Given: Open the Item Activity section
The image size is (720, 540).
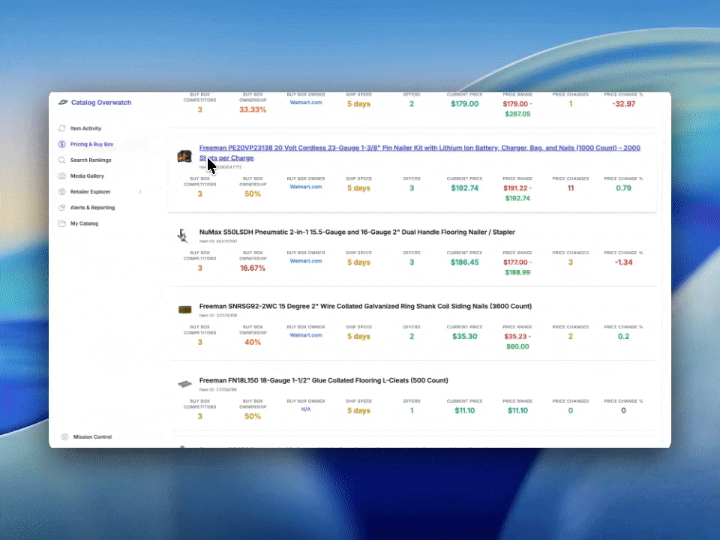Looking at the screenshot, I should [85, 128].
